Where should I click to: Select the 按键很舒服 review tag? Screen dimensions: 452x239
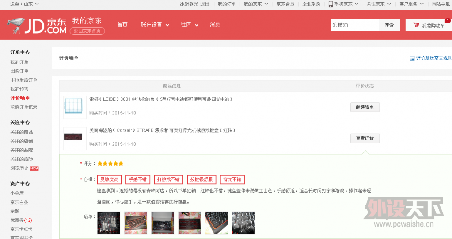tap(201, 179)
